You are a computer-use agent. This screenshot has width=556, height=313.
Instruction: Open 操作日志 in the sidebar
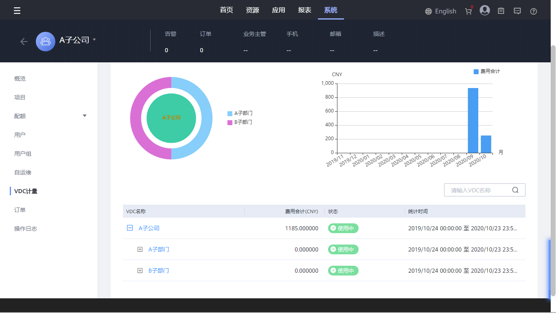pos(26,229)
